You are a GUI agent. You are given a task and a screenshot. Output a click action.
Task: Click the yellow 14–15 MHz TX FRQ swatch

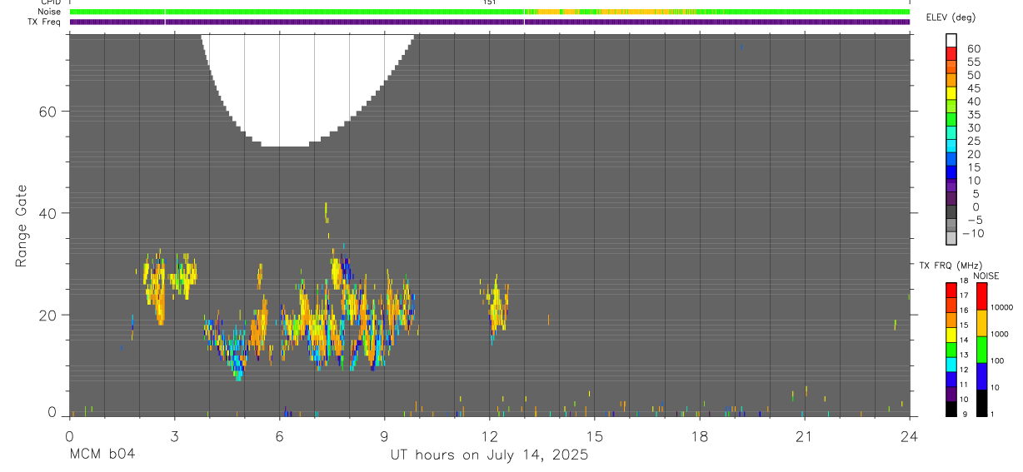[951, 333]
